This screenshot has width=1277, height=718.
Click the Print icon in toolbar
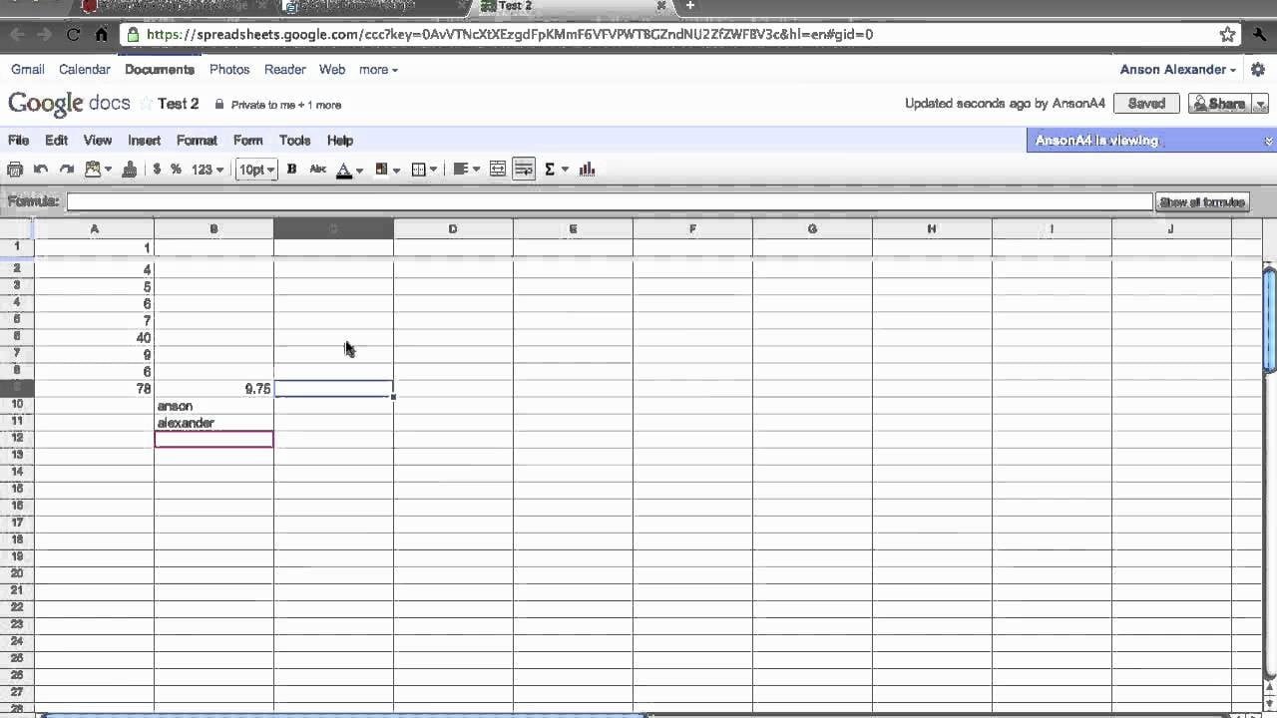point(15,170)
